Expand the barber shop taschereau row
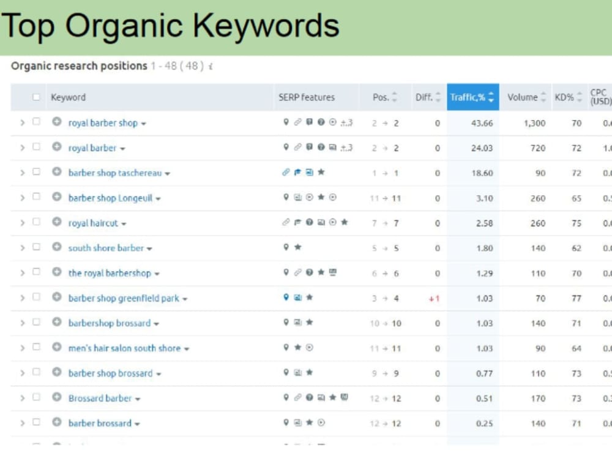This screenshot has width=612, height=459. click(22, 173)
